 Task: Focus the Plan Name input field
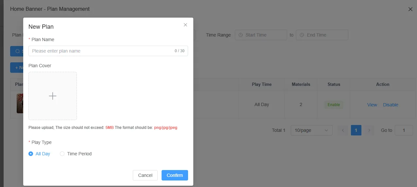click(108, 51)
